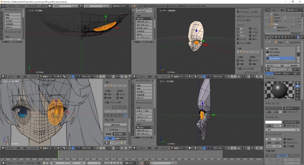304x165 pixels.
Task: Open 編集モード dropdown in top viewport header
Action: (47, 76)
